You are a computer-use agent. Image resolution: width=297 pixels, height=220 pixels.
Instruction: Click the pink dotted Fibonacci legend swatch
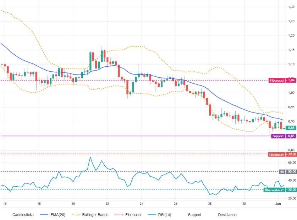click(x=119, y=215)
